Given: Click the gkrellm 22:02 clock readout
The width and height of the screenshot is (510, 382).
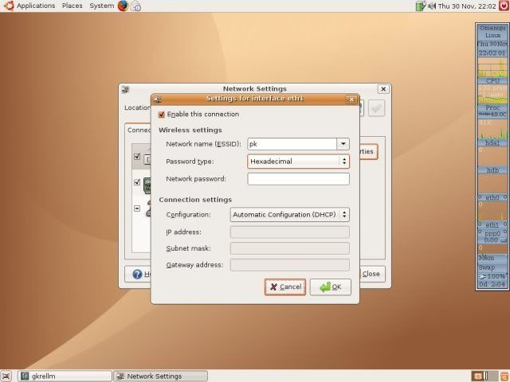Looking at the screenshot, I should coord(492,53).
